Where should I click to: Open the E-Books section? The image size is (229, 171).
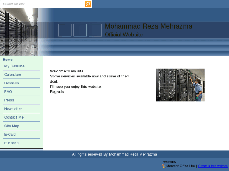[x=11, y=143]
